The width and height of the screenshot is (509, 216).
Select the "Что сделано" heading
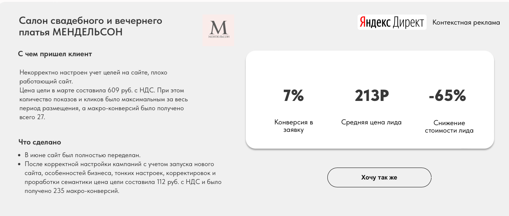click(40, 142)
